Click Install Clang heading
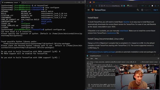This screenshot has width=160, height=90. tap(105, 39)
